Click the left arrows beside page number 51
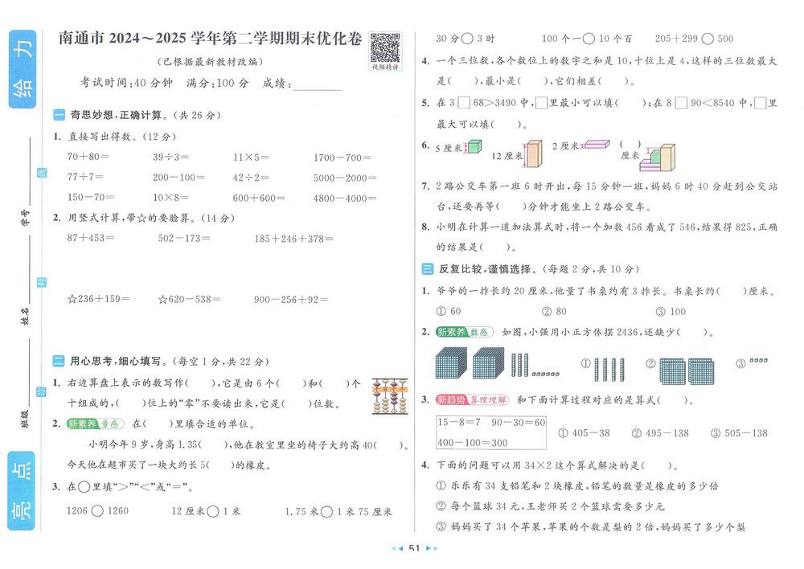This screenshot has height=569, width=804. [397, 548]
